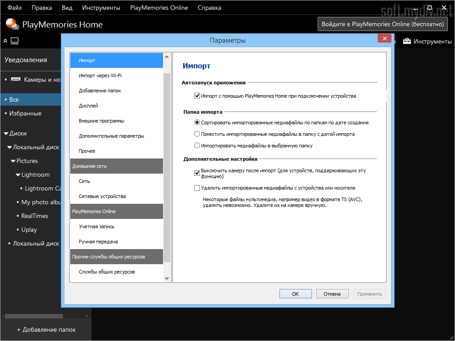This screenshot has height=341, width=455.
Task: Collapse the Pictures folder node
Action: 13,161
